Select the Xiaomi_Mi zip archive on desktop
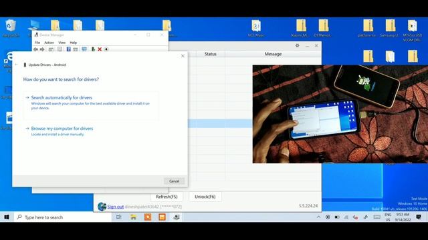Viewport: 428px width, 240px height. click(300, 28)
